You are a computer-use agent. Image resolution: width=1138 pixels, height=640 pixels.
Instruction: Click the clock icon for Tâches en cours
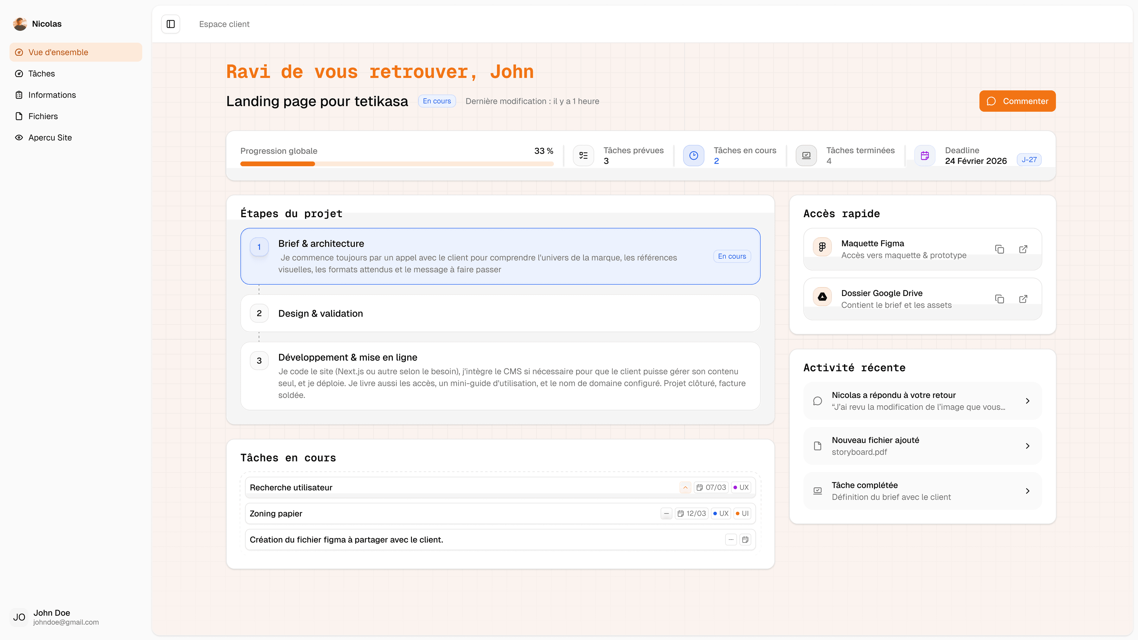click(x=693, y=155)
